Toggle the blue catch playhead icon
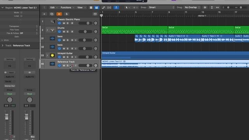249x140 pixels. (x=116, y=8)
